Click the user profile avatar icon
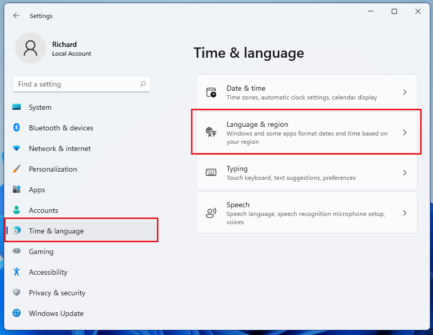Image resolution: width=433 pixels, height=335 pixels. pos(30,48)
